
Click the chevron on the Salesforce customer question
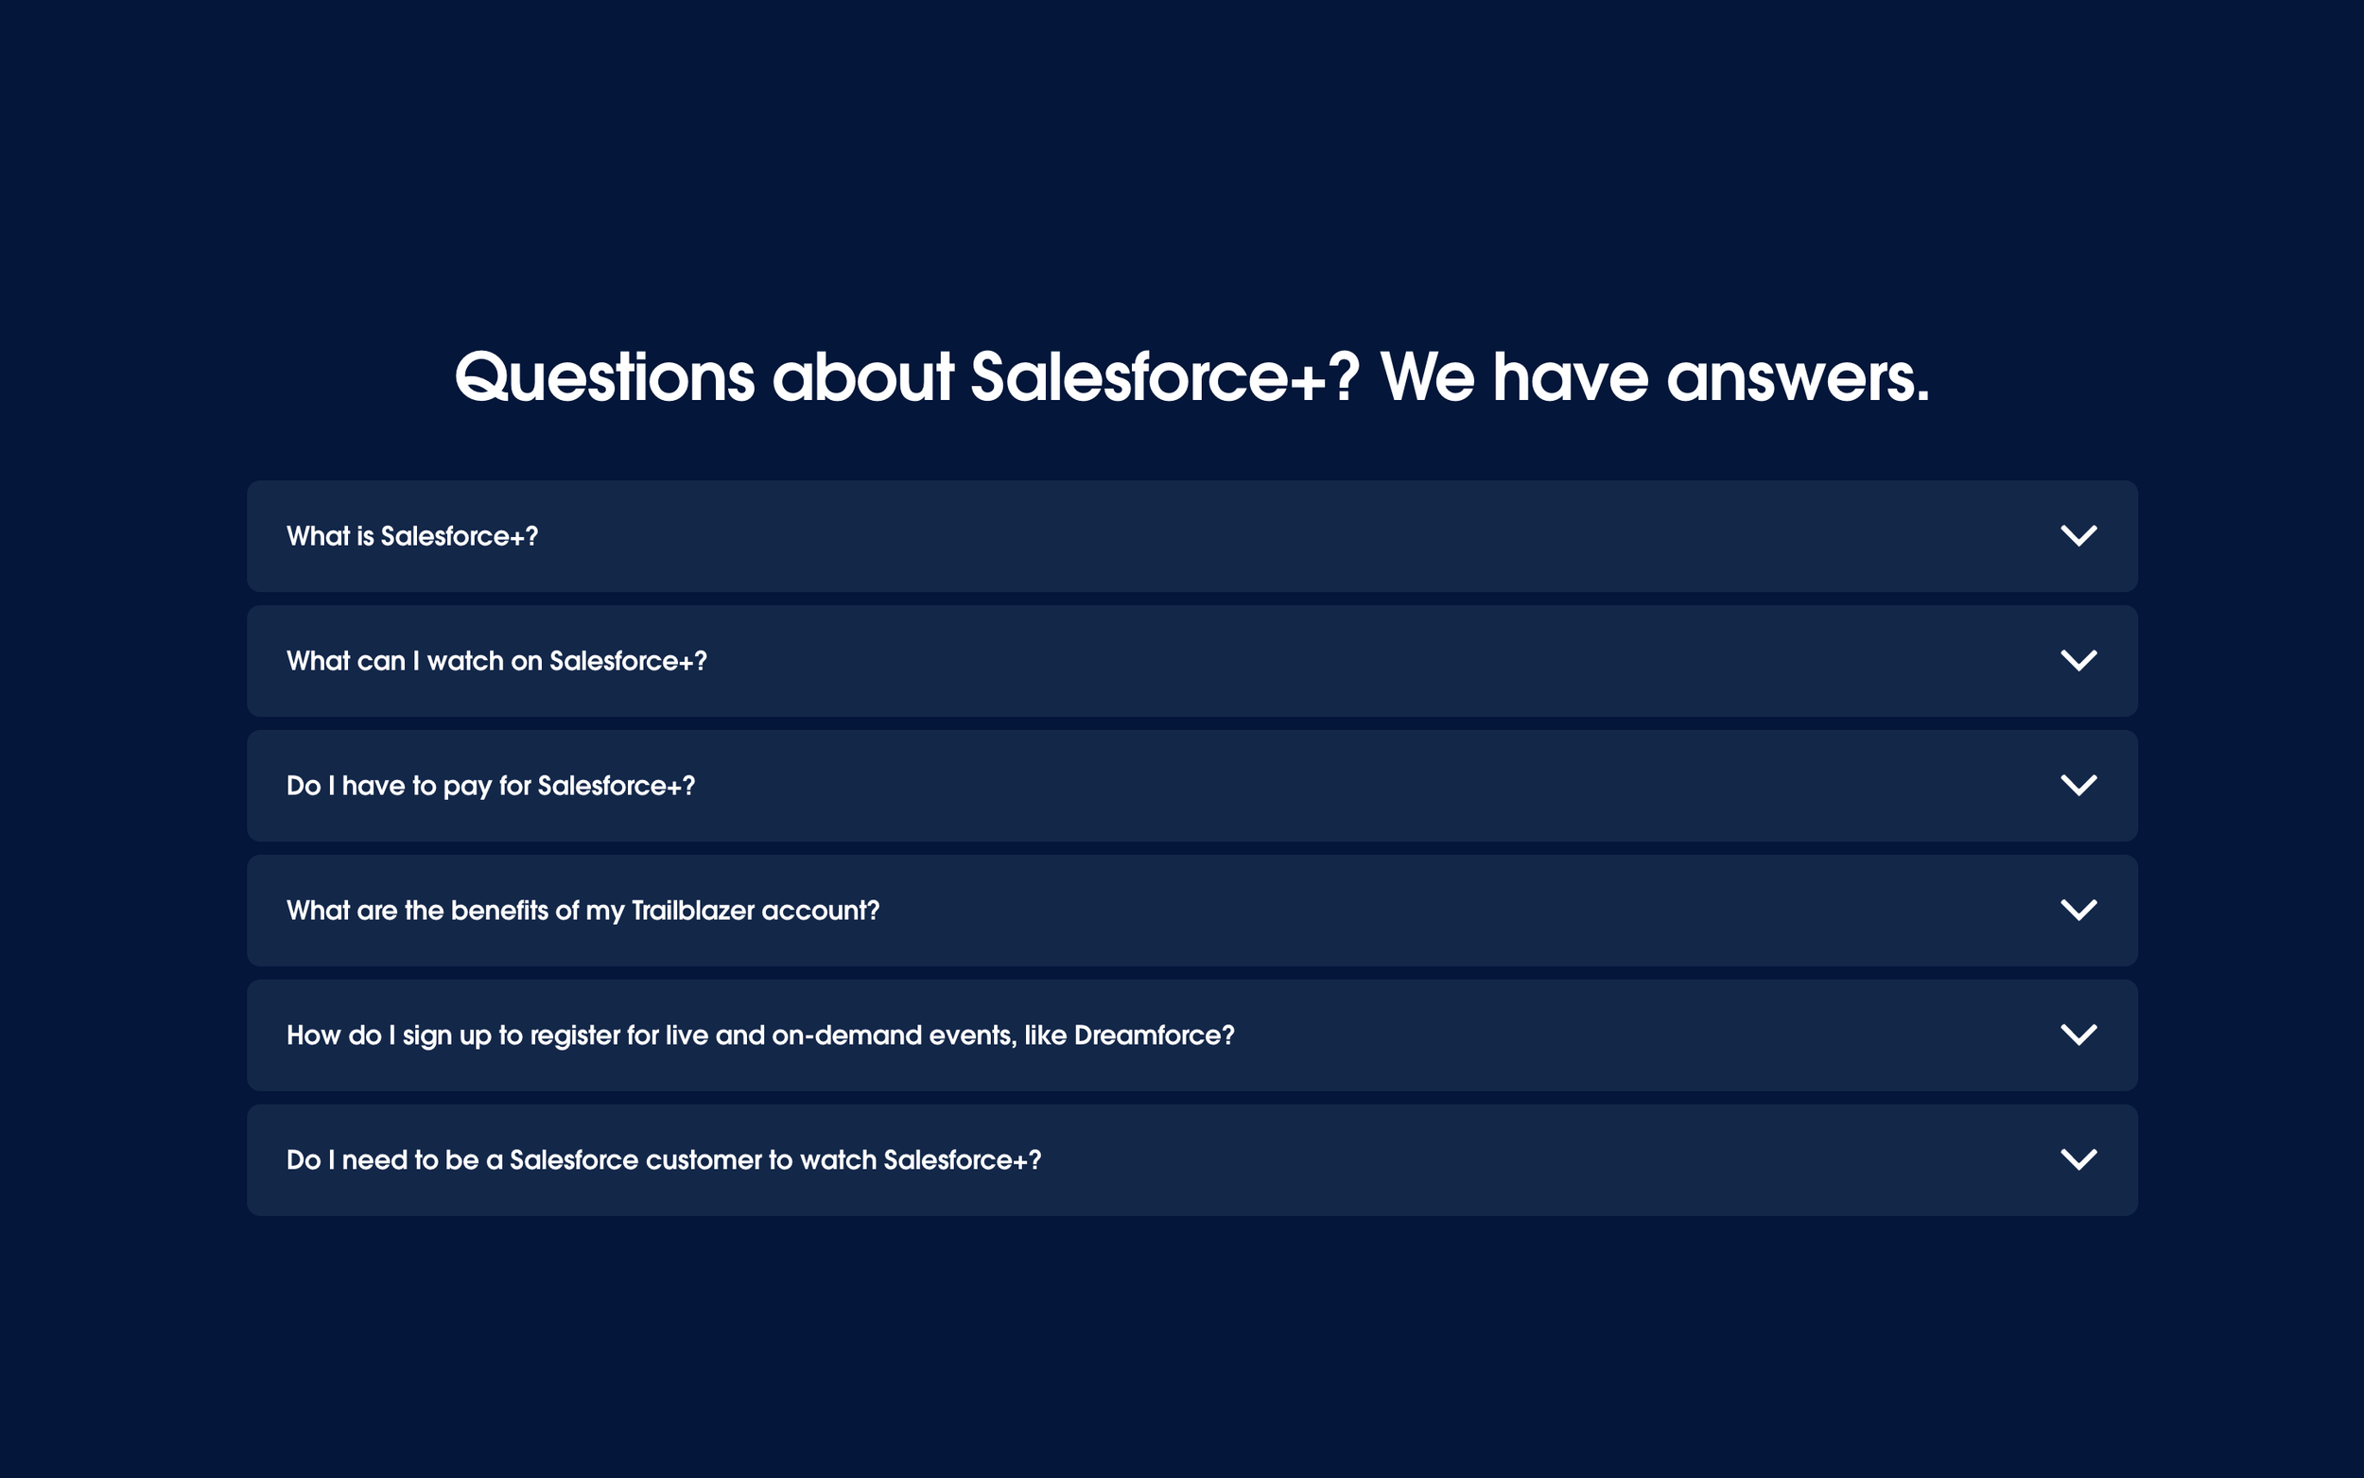[2078, 1160]
